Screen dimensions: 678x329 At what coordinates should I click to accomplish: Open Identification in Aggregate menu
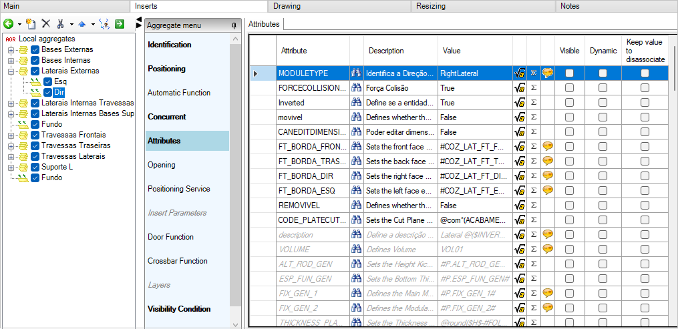click(x=170, y=45)
